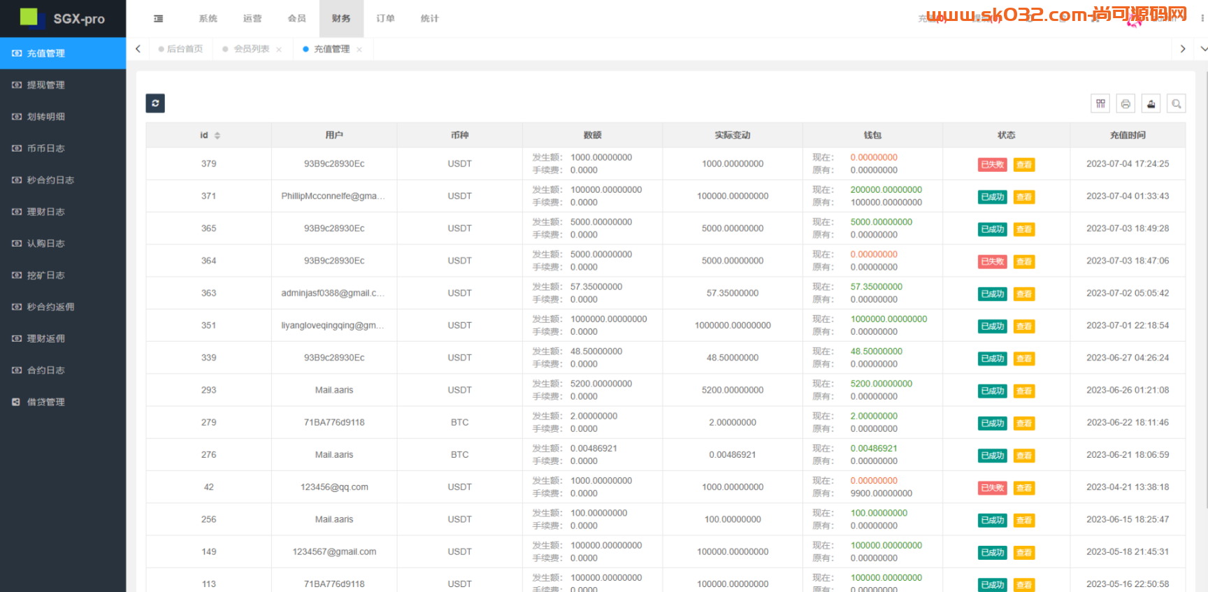
Task: Click the vertical page scrollbar
Action: pyautogui.click(x=1206, y=288)
